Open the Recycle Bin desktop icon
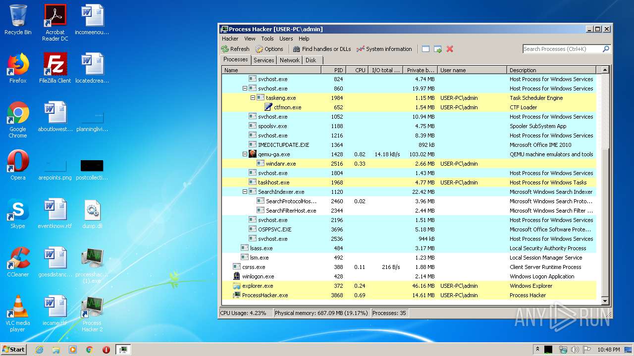634x356 pixels. click(x=18, y=20)
